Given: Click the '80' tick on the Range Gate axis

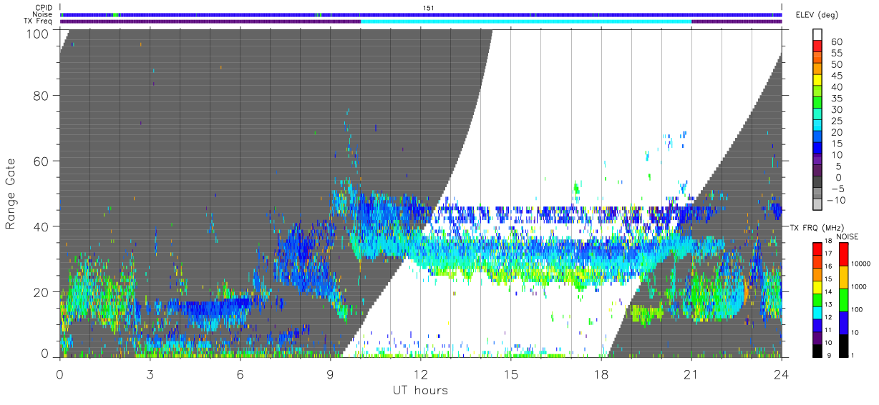Looking at the screenshot, I should [42, 96].
